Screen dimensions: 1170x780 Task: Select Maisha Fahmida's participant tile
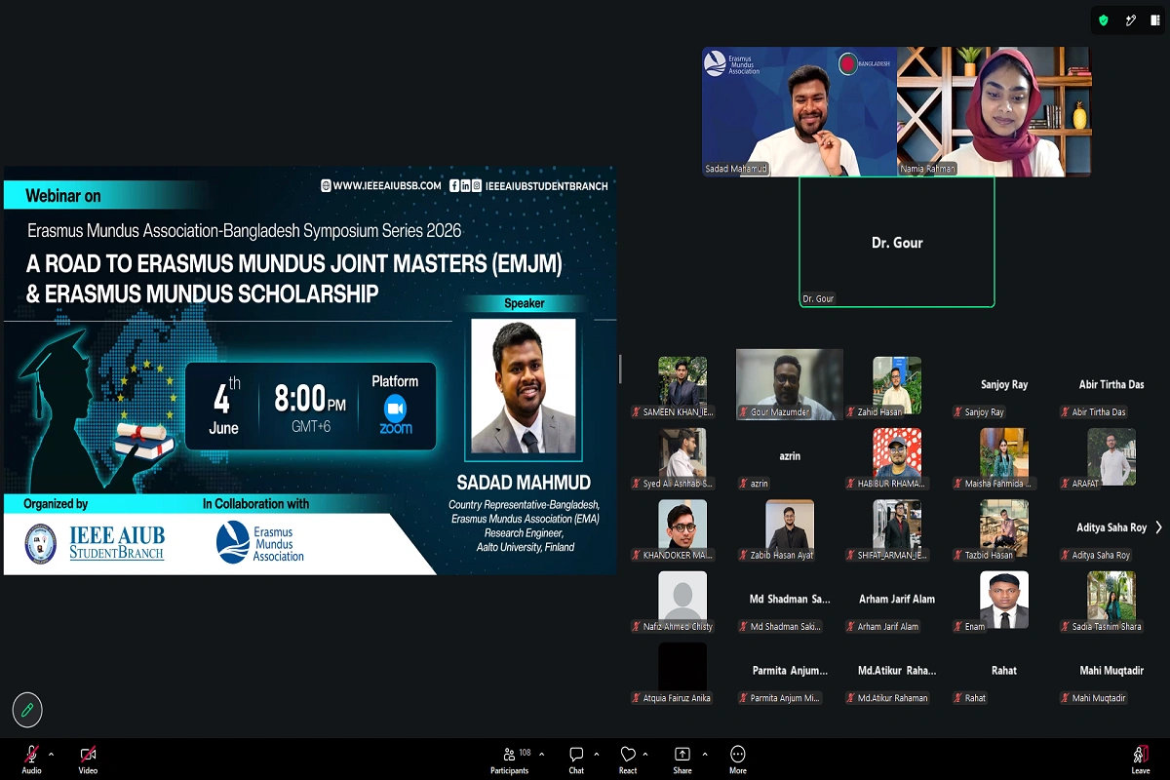click(1004, 458)
